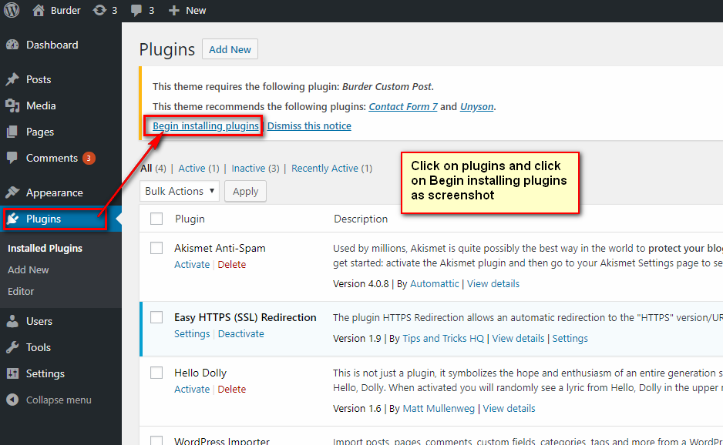This screenshot has height=445, width=723.
Task: Toggle the select-all plugins checkbox
Action: [x=156, y=219]
